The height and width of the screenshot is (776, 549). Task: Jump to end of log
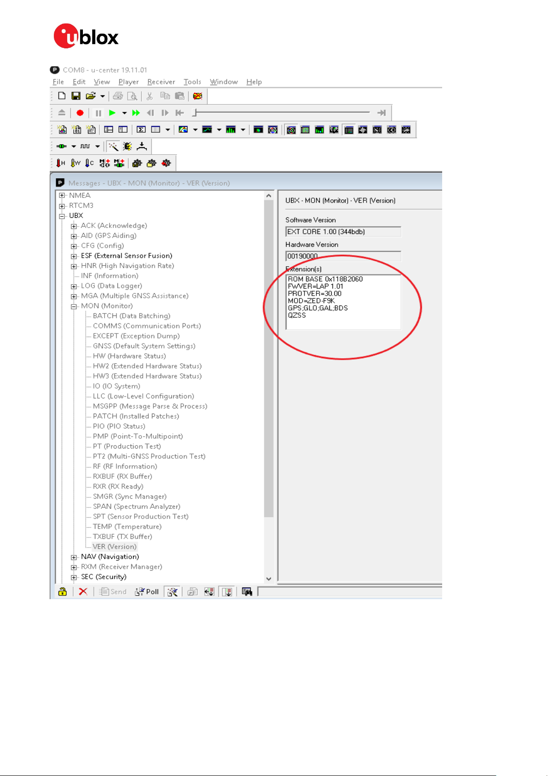(381, 113)
